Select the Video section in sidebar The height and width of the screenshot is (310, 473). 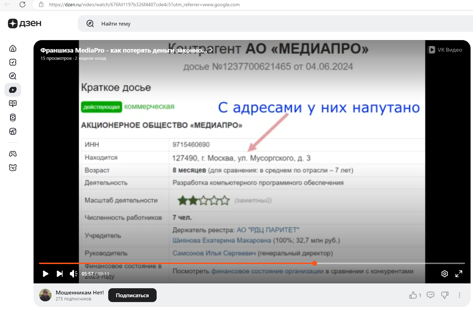(x=13, y=90)
